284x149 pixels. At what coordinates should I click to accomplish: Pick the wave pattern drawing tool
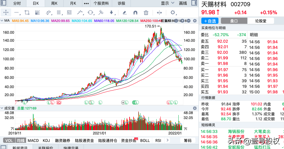[x=80, y=12]
